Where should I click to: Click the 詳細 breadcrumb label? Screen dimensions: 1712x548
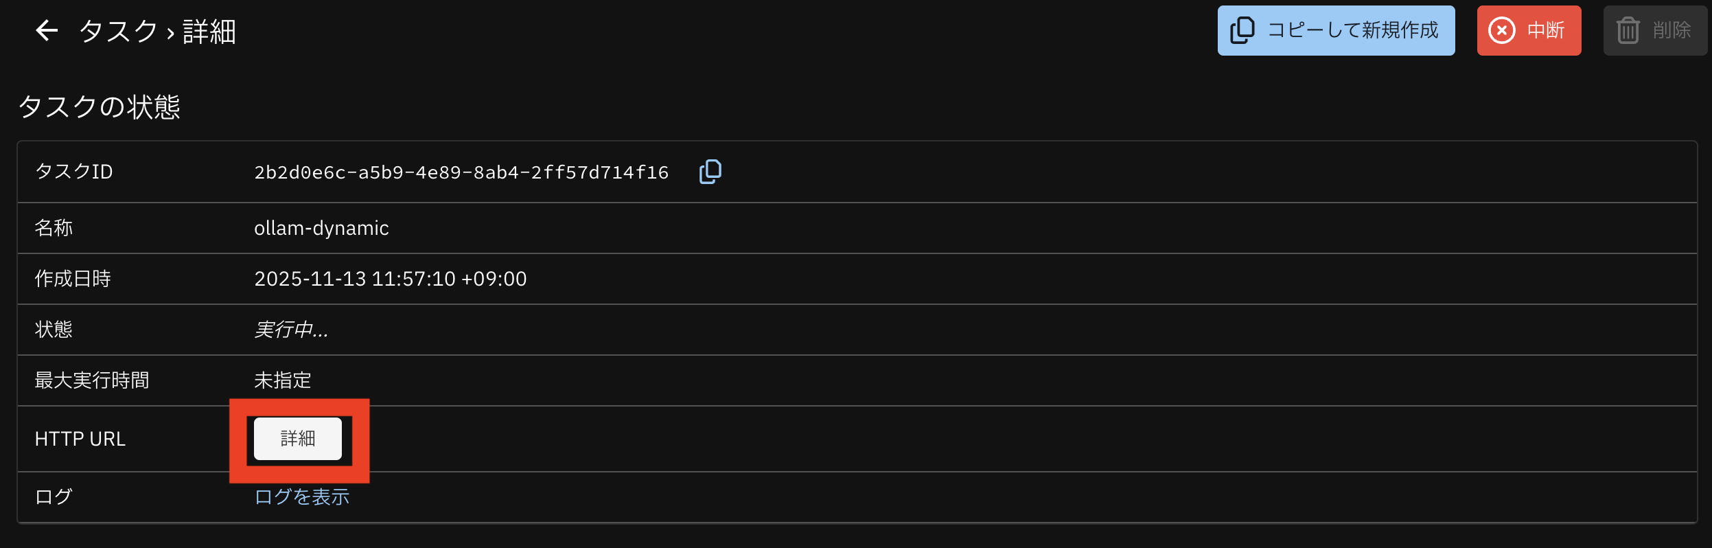pos(209,32)
